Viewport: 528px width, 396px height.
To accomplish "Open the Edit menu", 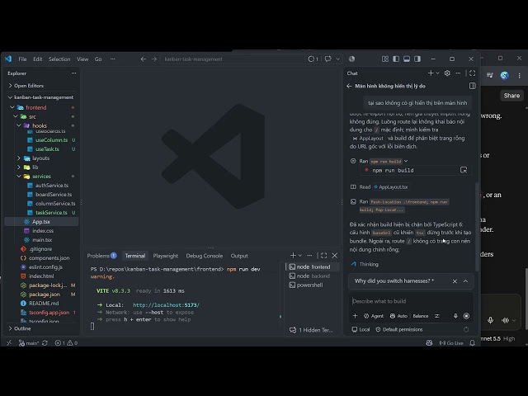I will click(38, 59).
